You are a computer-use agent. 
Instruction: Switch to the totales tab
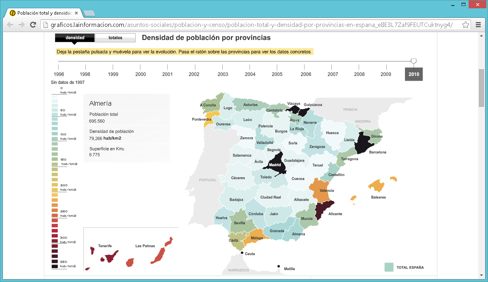(115, 38)
